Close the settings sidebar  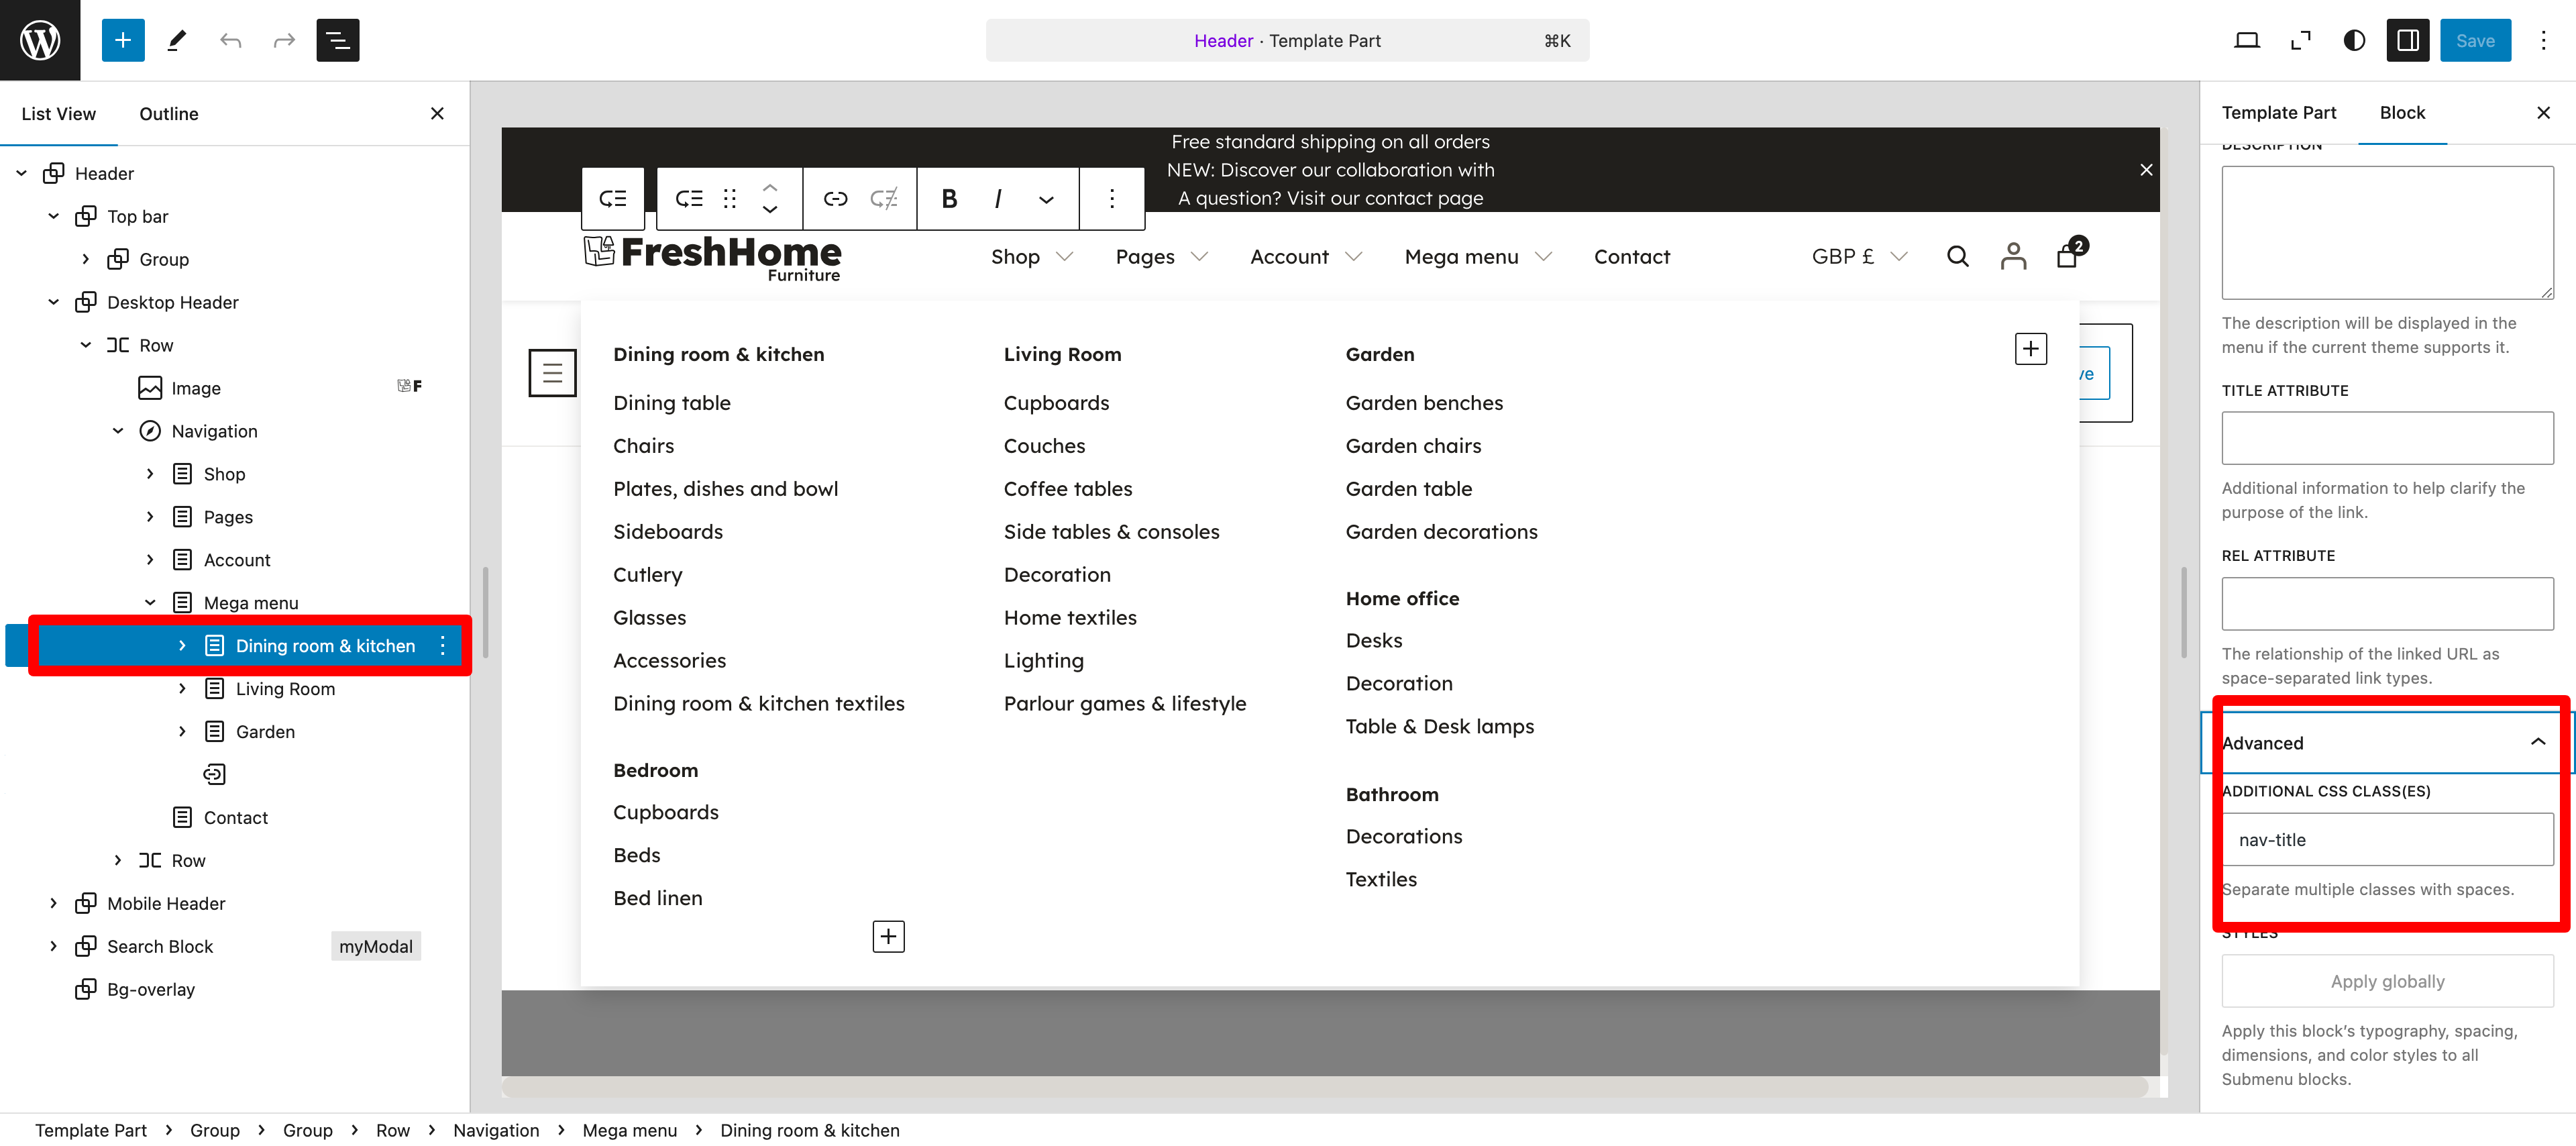pos(2543,113)
